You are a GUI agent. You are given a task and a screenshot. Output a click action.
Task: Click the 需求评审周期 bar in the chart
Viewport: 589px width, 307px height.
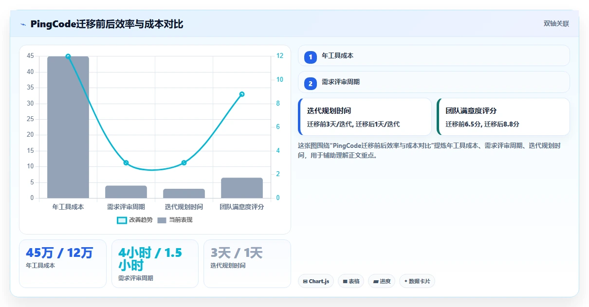(126, 192)
